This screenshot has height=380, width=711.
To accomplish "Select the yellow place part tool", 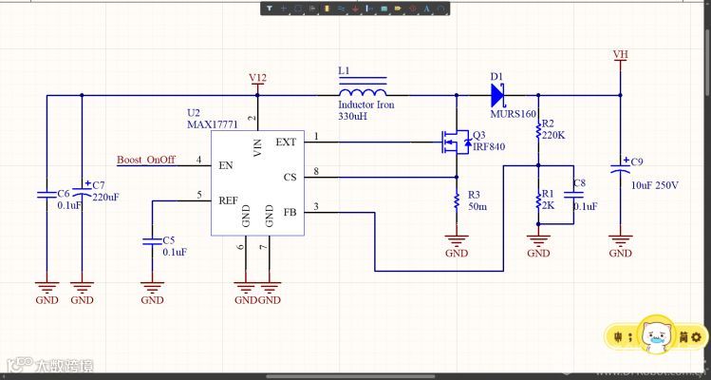I will coord(327,9).
